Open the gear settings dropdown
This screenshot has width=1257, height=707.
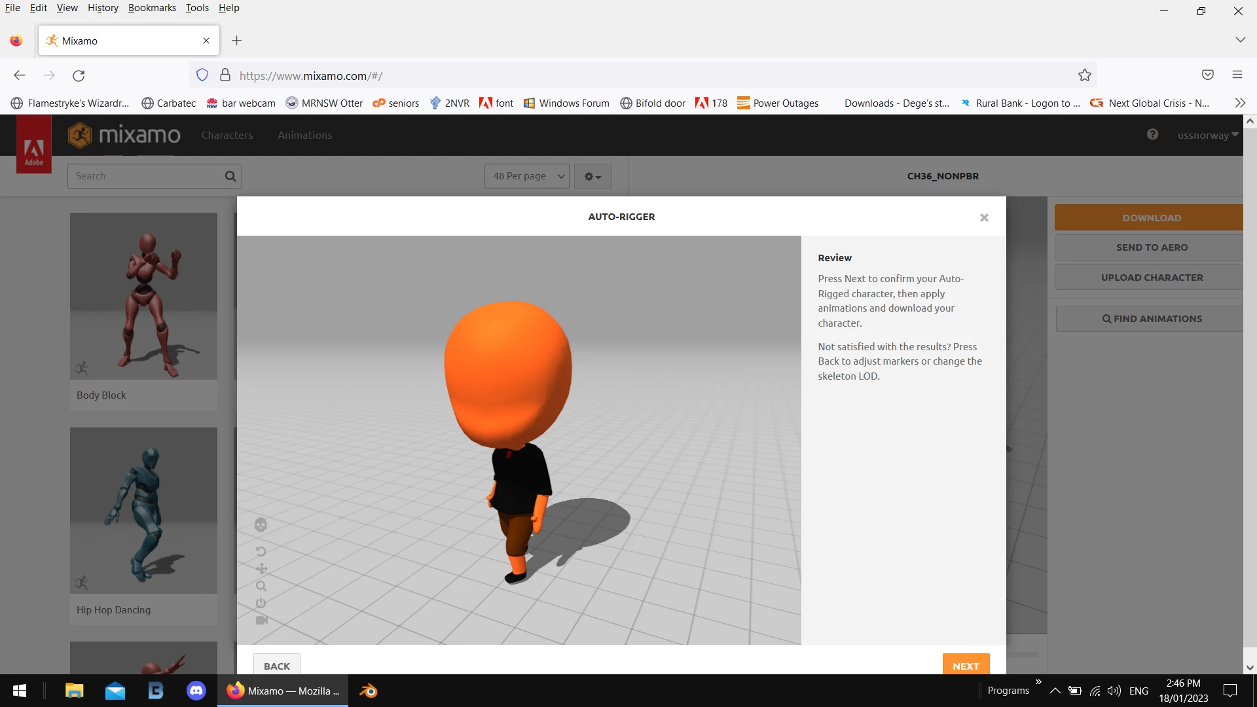tap(592, 176)
